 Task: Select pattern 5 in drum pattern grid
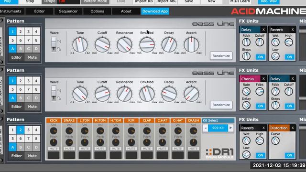point(13,139)
